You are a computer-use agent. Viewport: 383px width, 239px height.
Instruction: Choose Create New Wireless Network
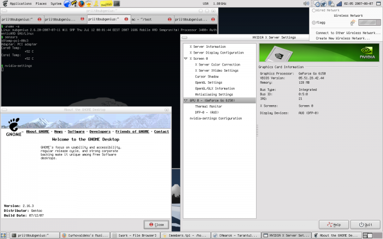pos(343,38)
